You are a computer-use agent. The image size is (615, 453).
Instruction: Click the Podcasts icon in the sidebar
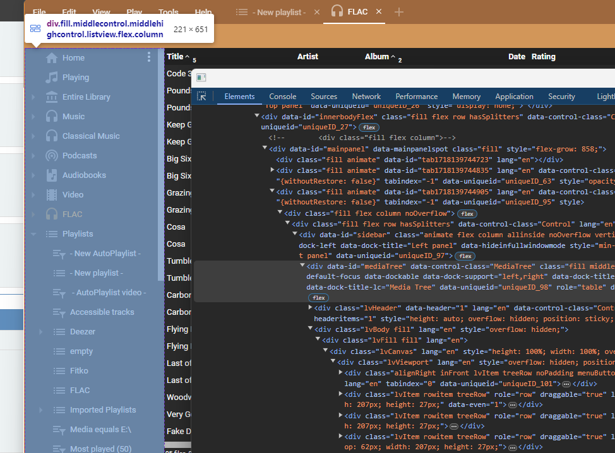coord(52,156)
